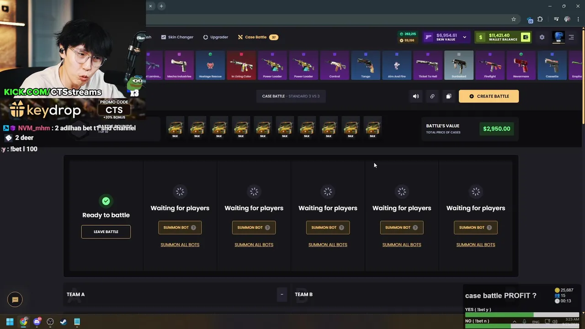Viewport: 585px width, 329px height.
Task: Open the Wallet Balance deposit icon
Action: pos(526,37)
